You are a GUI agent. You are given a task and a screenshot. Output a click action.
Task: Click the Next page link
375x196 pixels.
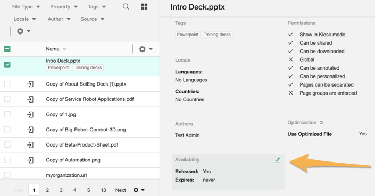(121, 190)
